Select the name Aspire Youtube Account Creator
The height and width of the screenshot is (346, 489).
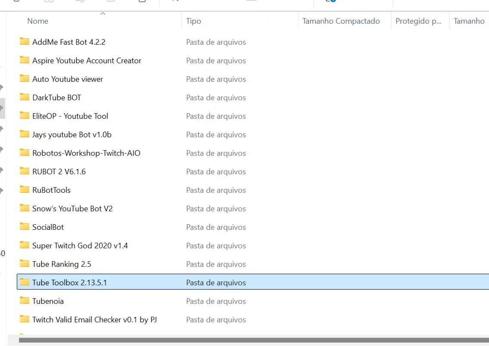(87, 61)
